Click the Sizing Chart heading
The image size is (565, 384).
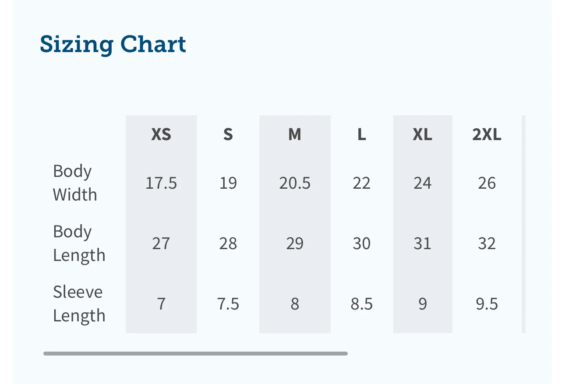click(x=113, y=44)
